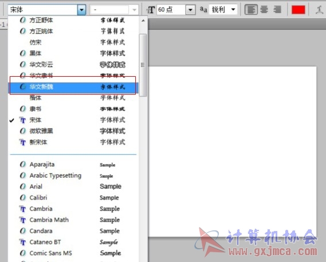This screenshot has height=262, width=326.
Task: Click the font list scrollbar up arrow
Action: click(143, 21)
